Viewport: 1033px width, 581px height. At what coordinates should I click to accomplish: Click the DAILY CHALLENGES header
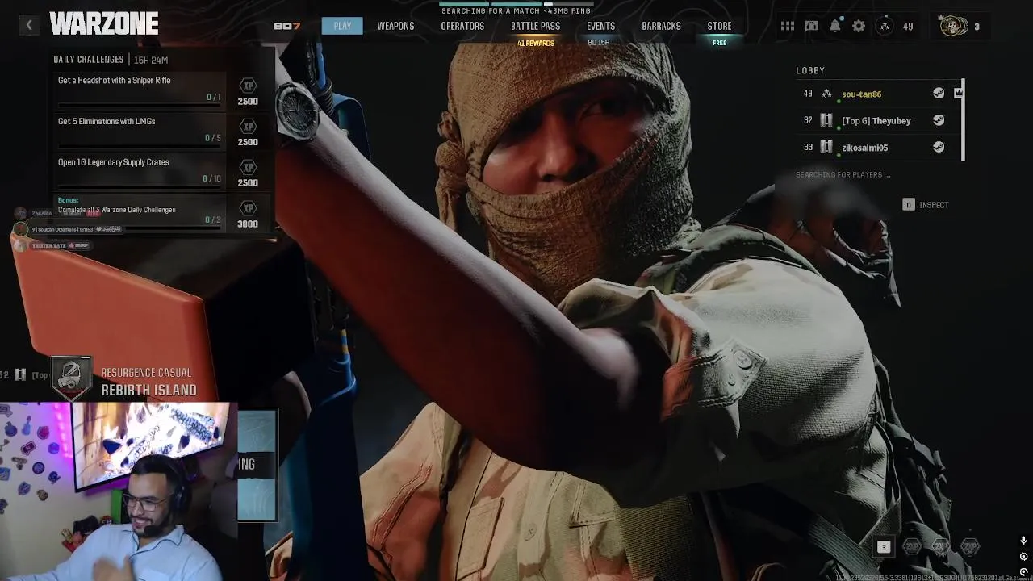point(89,60)
